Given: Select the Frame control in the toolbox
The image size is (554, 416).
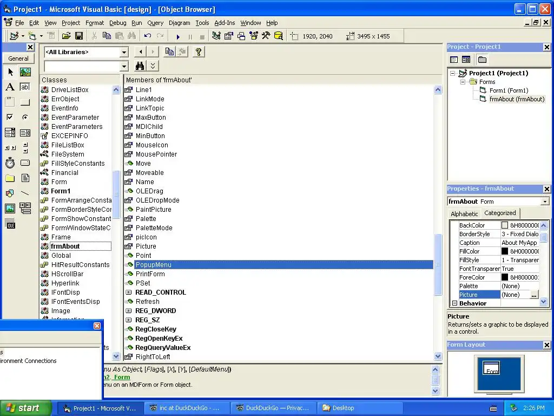Looking at the screenshot, I should (10, 102).
